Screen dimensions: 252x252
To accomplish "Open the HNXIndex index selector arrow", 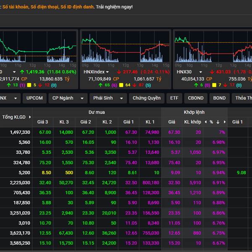I will 107,72.
